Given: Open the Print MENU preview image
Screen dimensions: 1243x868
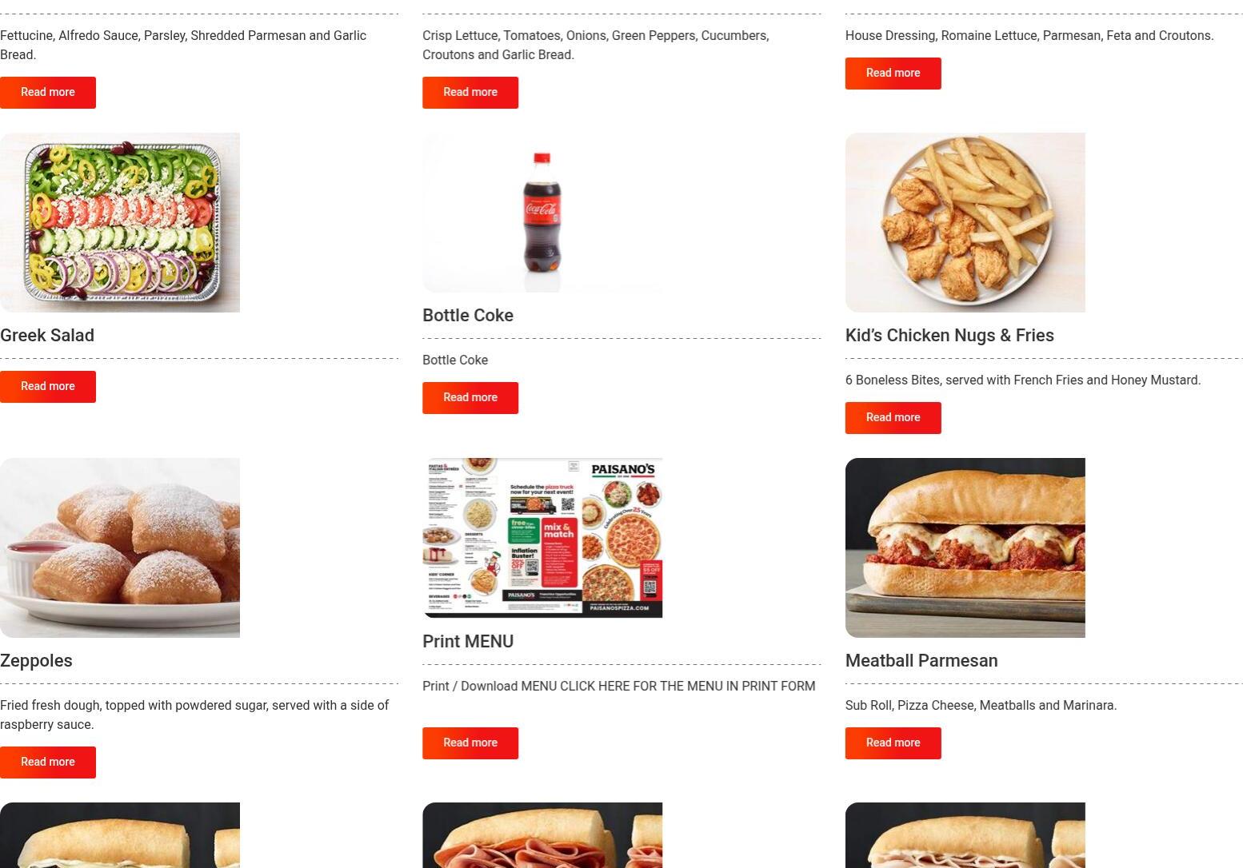Looking at the screenshot, I should [x=542, y=538].
